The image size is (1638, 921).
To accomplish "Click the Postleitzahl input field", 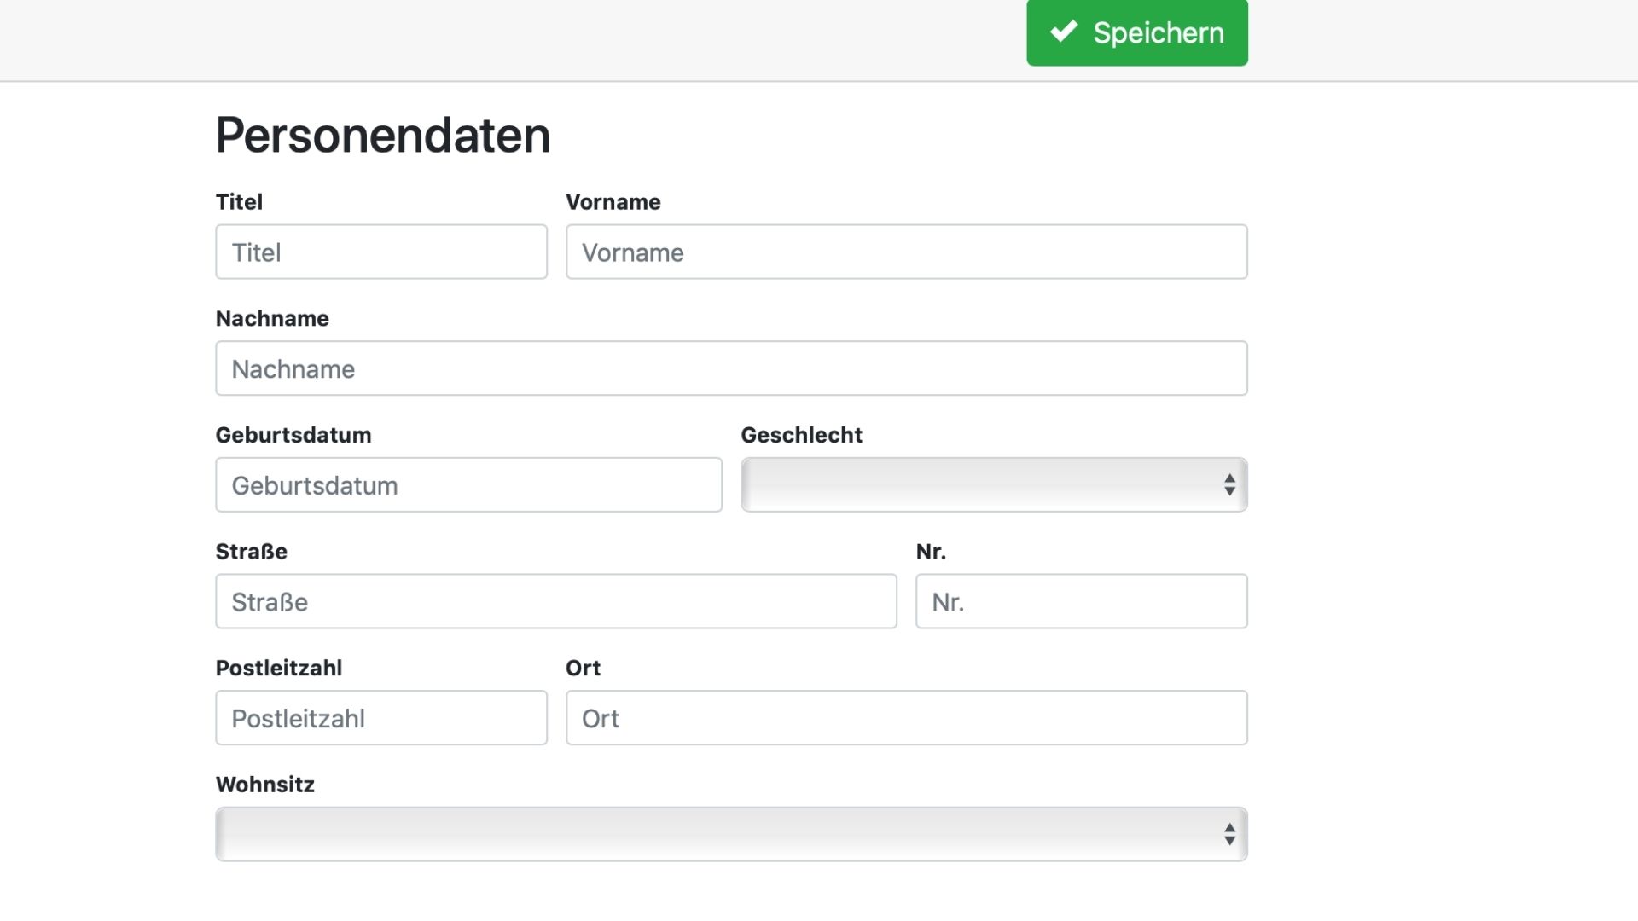I will coord(380,718).
